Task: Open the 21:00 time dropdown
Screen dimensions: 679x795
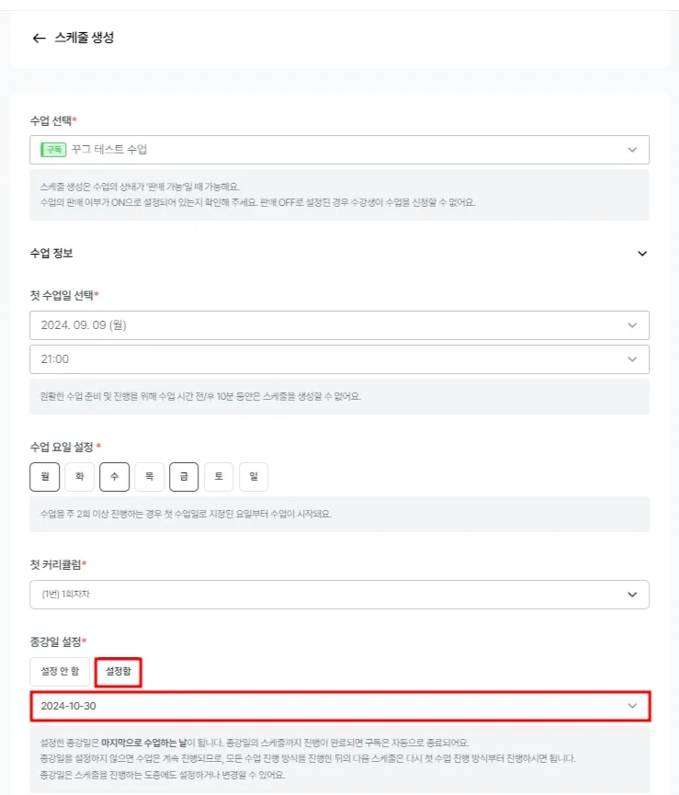Action: [x=338, y=359]
